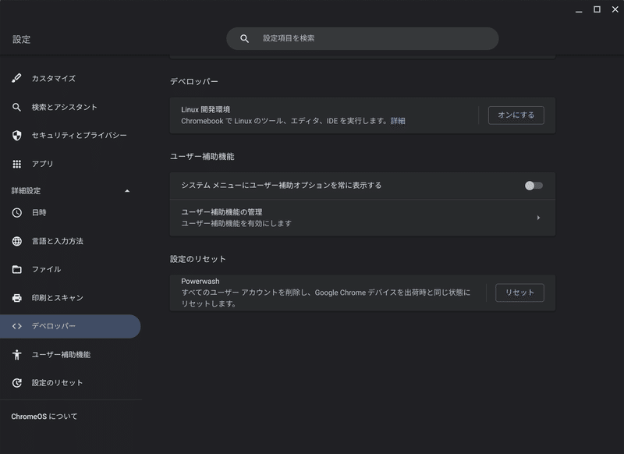Viewport: 624px width, 454px height.
Task: Open ChromeOS について page
Action: tap(44, 417)
